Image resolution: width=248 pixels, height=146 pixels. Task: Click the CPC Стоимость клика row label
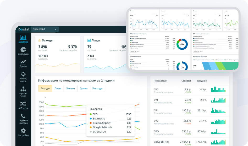(163, 91)
